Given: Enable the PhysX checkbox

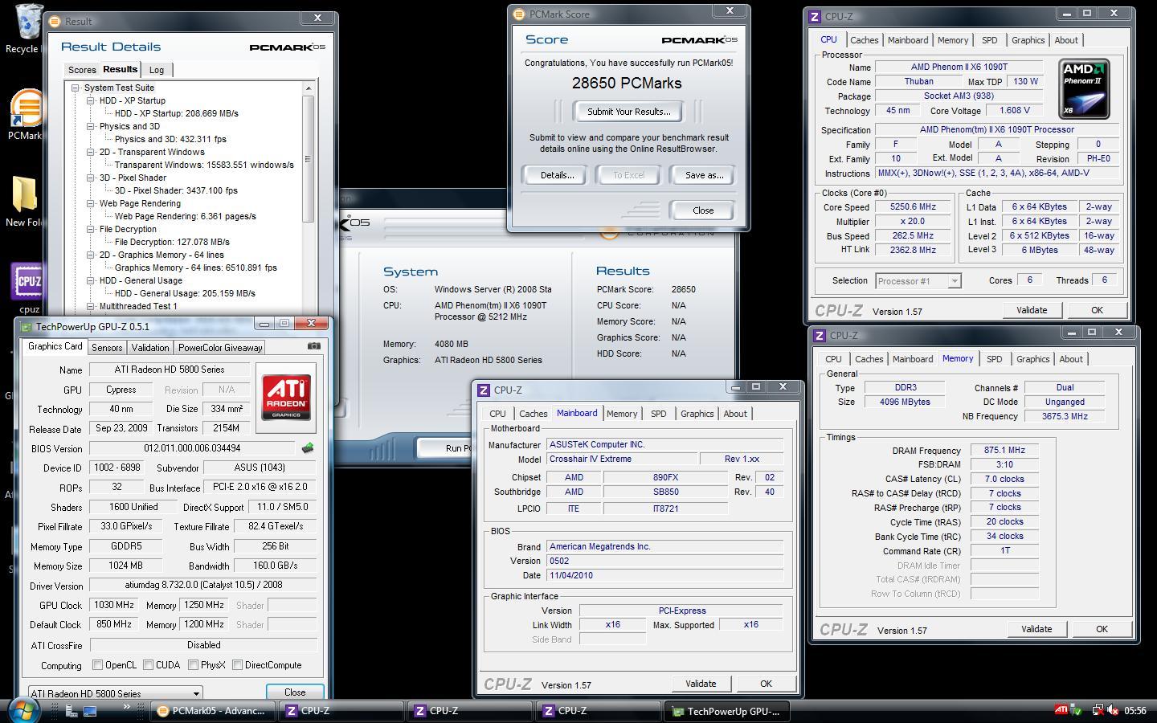Looking at the screenshot, I should 193,665.
